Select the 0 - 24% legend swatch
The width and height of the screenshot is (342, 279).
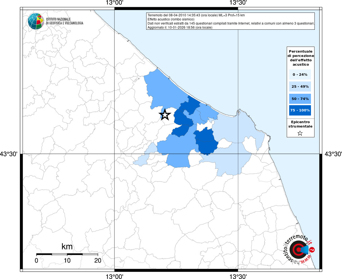[300, 75]
